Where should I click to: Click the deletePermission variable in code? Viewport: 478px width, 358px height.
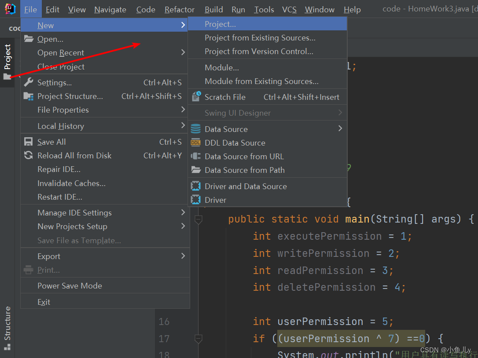326,287
